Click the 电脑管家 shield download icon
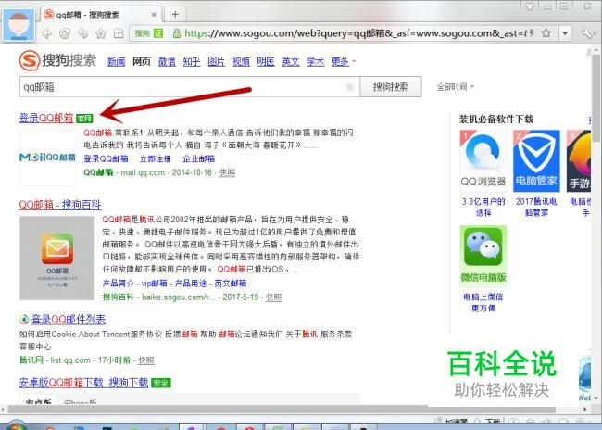This screenshot has height=430, width=602. (536, 160)
